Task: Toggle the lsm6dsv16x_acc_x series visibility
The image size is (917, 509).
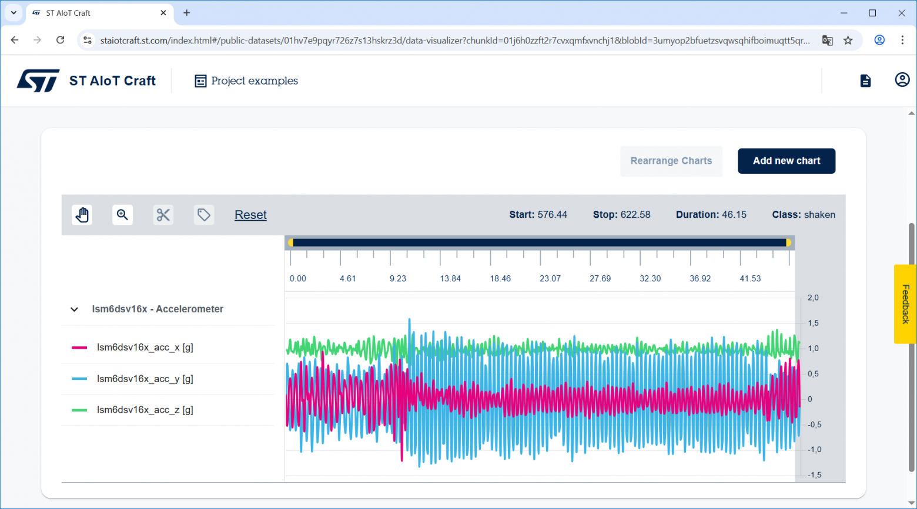Action: coord(145,348)
